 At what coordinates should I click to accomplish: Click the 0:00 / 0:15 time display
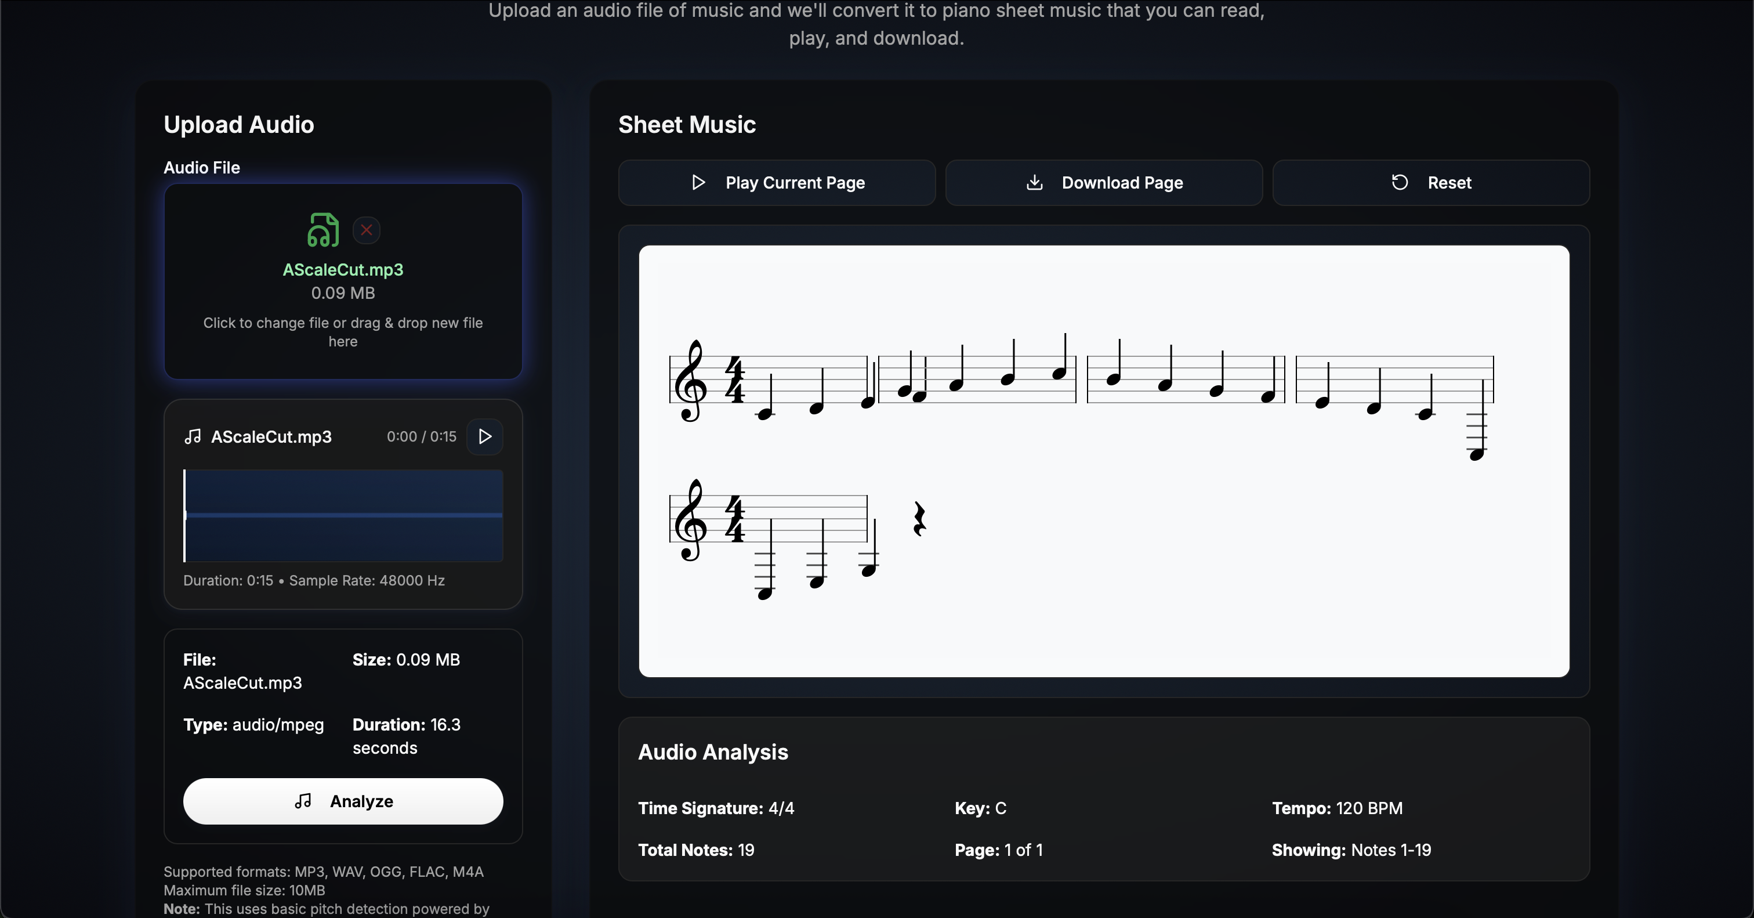click(422, 436)
